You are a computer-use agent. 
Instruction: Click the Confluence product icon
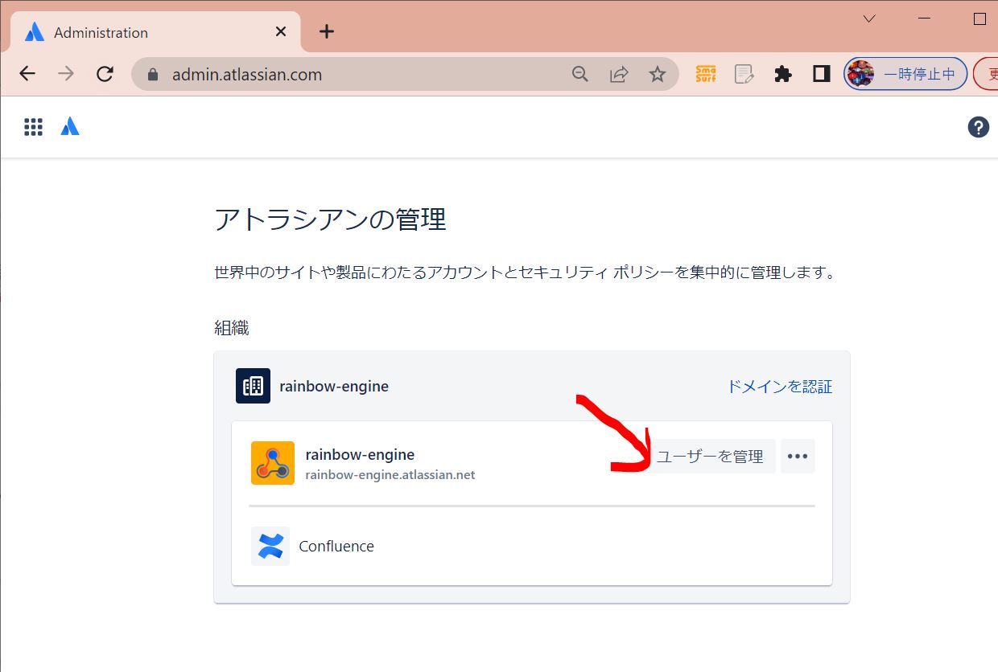pos(270,547)
